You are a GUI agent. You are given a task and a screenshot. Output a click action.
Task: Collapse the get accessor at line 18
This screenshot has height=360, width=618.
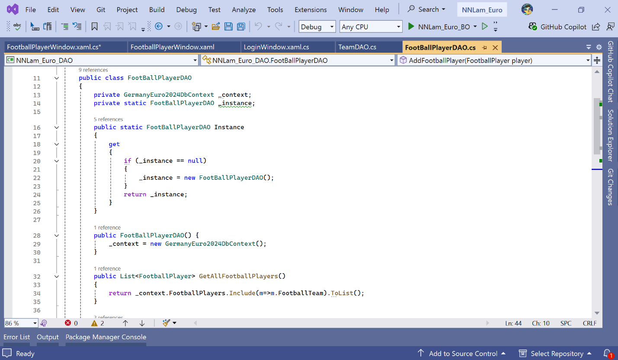[x=56, y=144]
